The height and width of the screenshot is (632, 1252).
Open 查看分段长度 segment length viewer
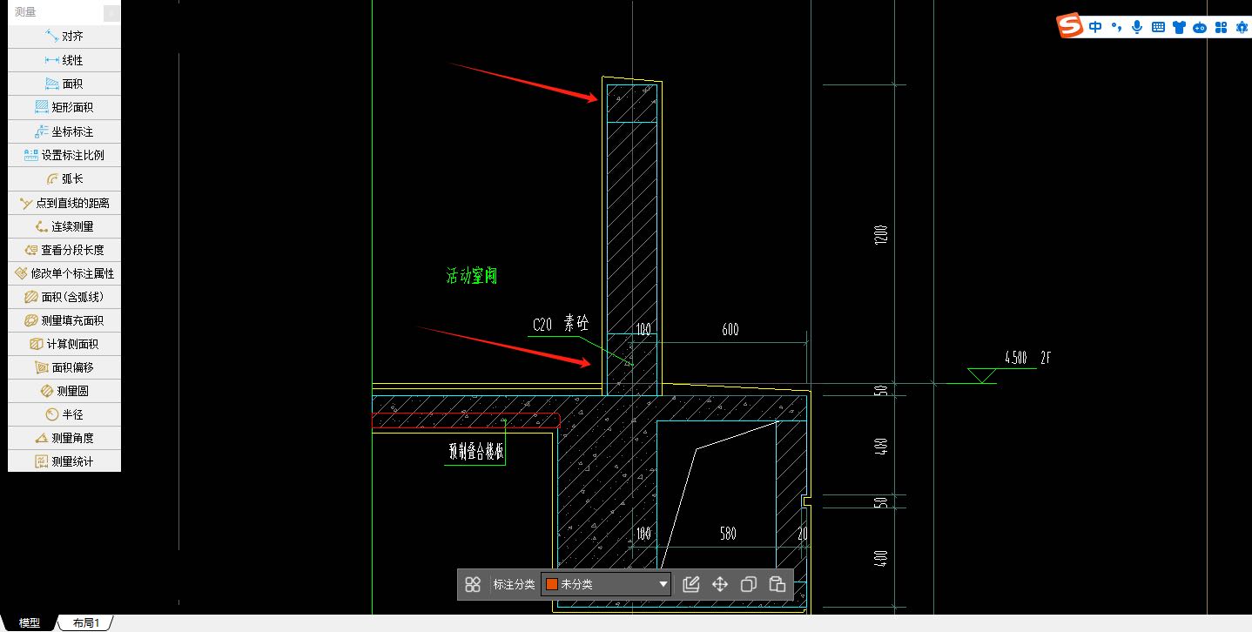coord(64,250)
